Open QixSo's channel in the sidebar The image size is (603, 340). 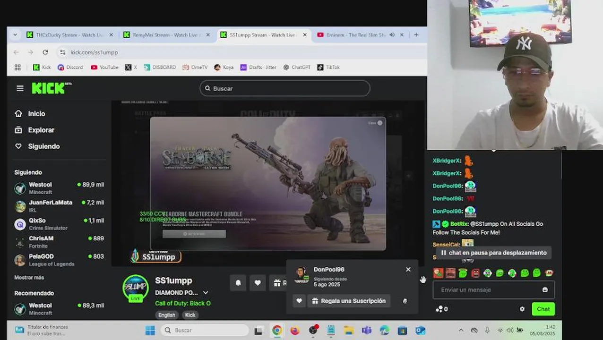click(x=59, y=224)
